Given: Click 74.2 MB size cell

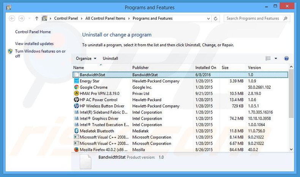Looking at the screenshot, I should tap(237, 119).
